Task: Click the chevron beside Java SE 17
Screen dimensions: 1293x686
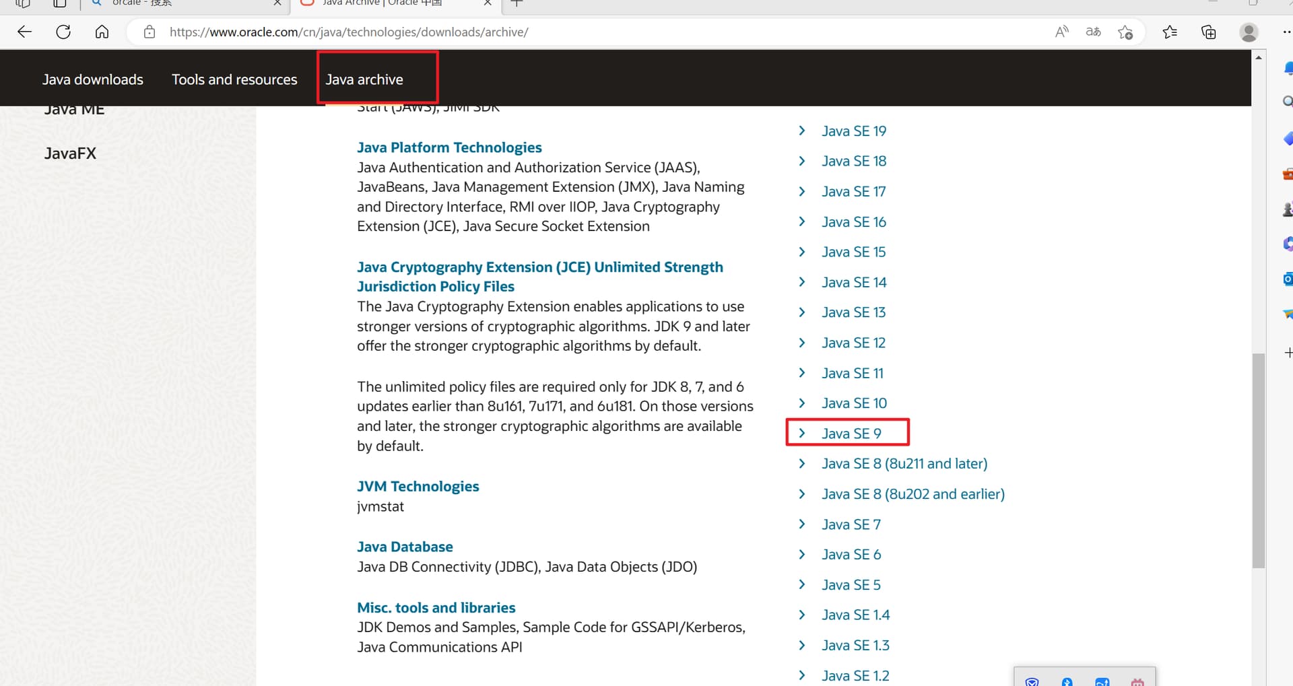Action: click(801, 191)
